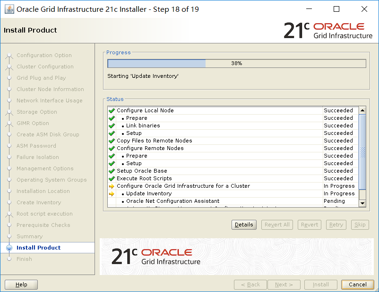
Task: Click the Storage Option step node icon
Action: (x=9, y=112)
